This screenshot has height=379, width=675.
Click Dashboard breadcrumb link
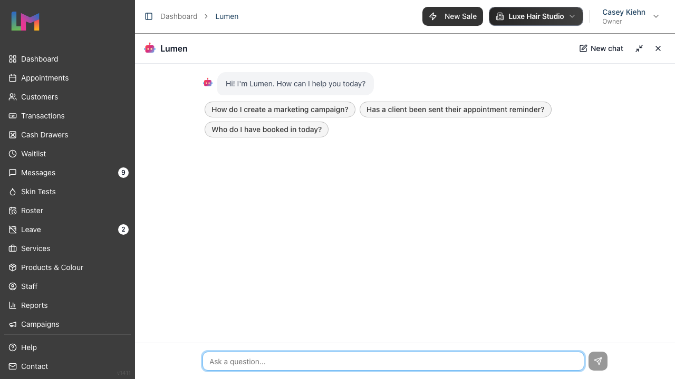pyautogui.click(x=179, y=16)
